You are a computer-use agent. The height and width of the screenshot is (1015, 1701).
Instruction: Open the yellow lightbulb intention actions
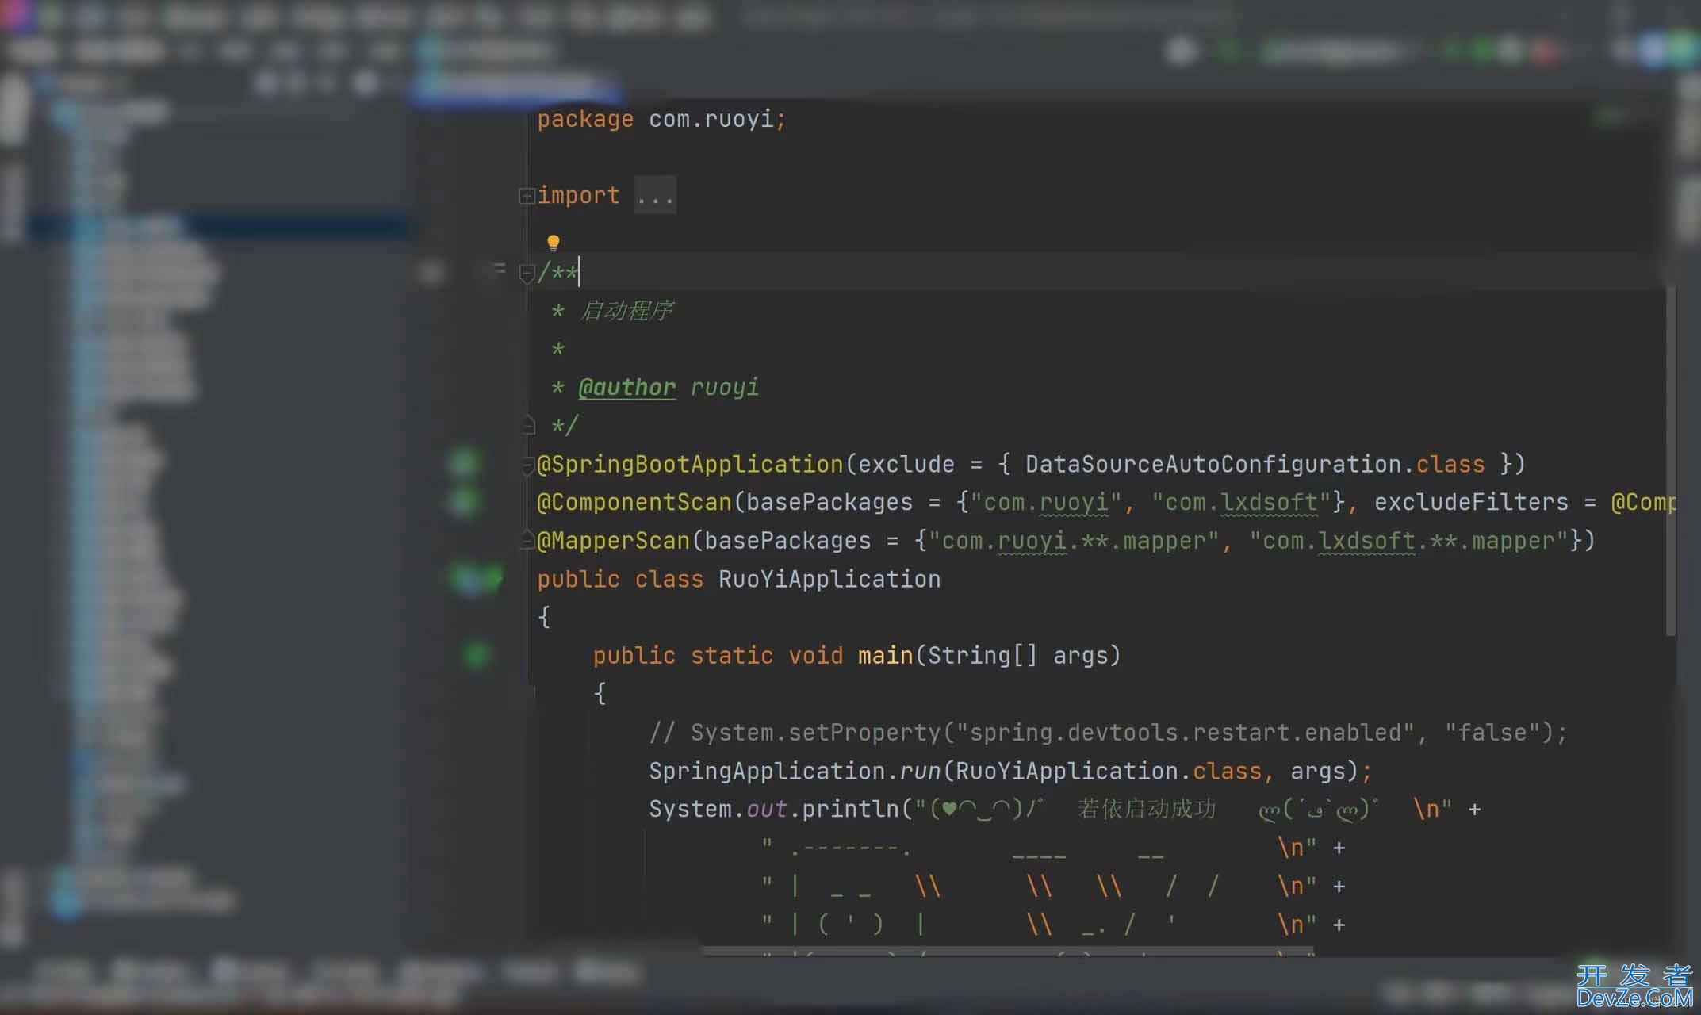point(554,242)
